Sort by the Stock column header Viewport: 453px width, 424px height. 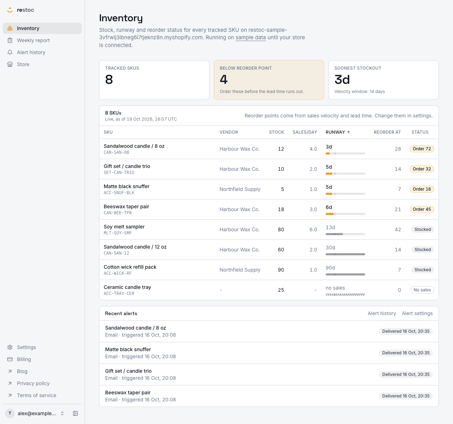tap(276, 132)
